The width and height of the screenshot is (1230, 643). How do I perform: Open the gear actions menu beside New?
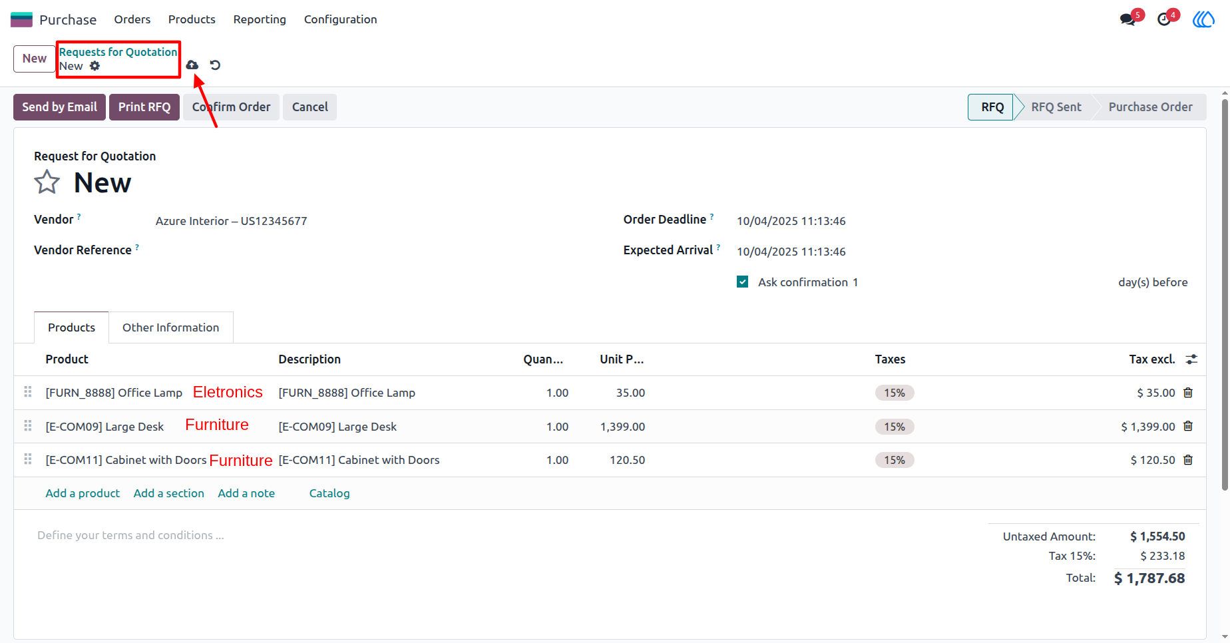[x=95, y=66]
